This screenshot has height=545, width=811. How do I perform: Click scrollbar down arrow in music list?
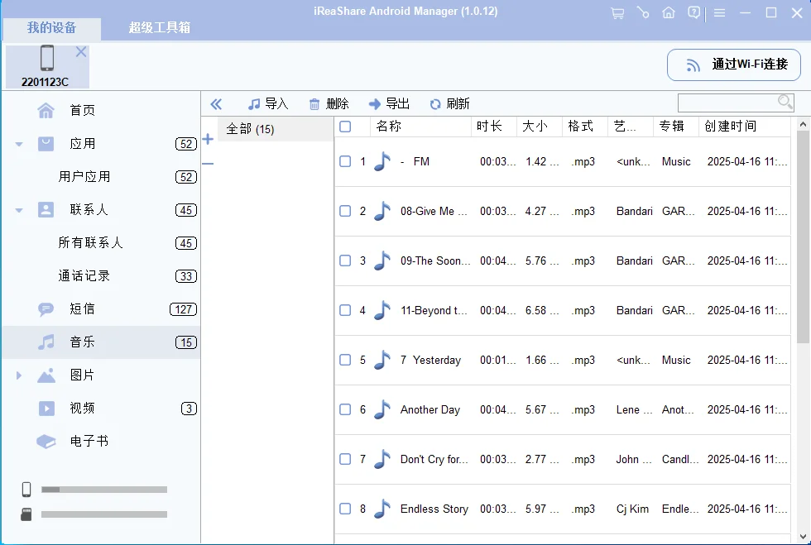click(803, 537)
